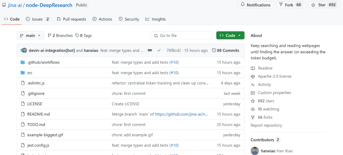Open the src folder
The width and height of the screenshot is (343, 155).
[x=30, y=73]
